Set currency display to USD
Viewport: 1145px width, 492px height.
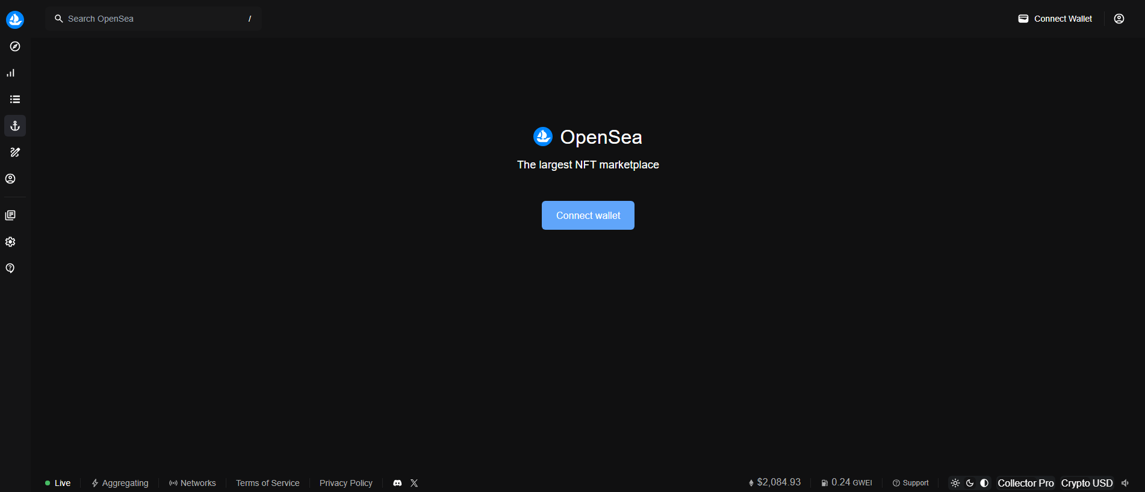pos(1103,483)
